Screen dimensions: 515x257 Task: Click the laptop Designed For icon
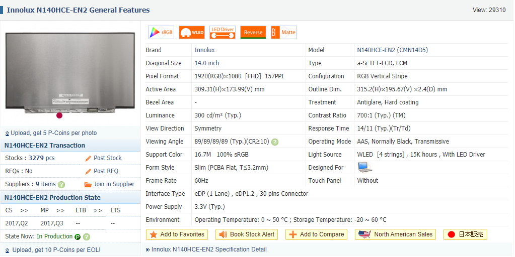(364, 167)
